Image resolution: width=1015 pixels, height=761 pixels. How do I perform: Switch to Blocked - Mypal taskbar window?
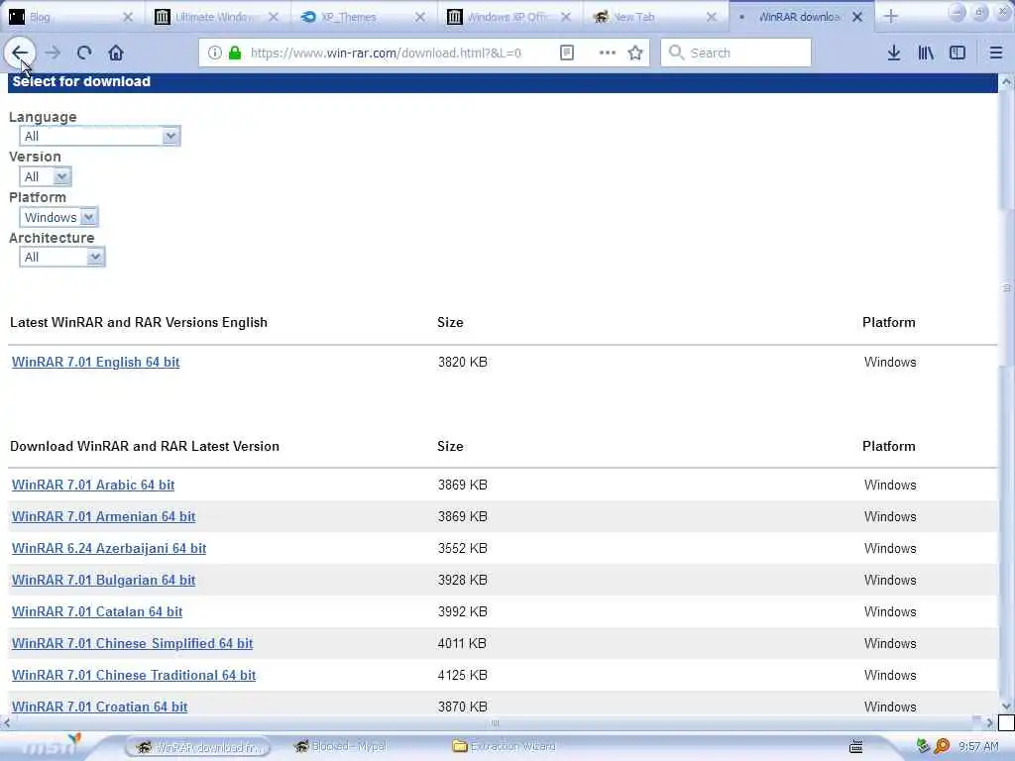pyautogui.click(x=342, y=746)
